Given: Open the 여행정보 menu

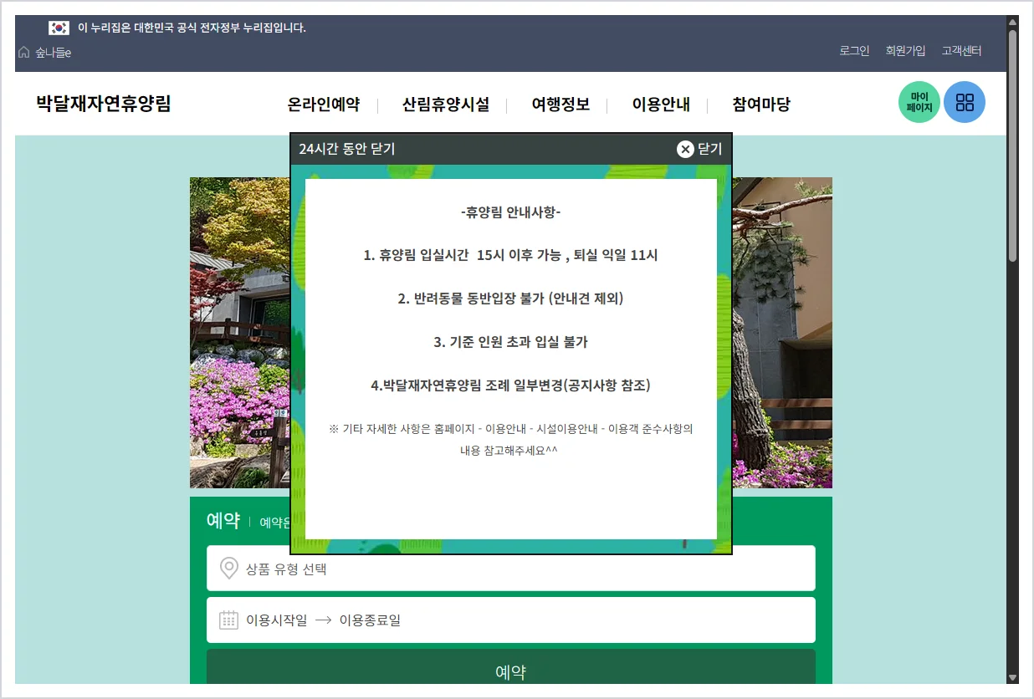Looking at the screenshot, I should (561, 105).
